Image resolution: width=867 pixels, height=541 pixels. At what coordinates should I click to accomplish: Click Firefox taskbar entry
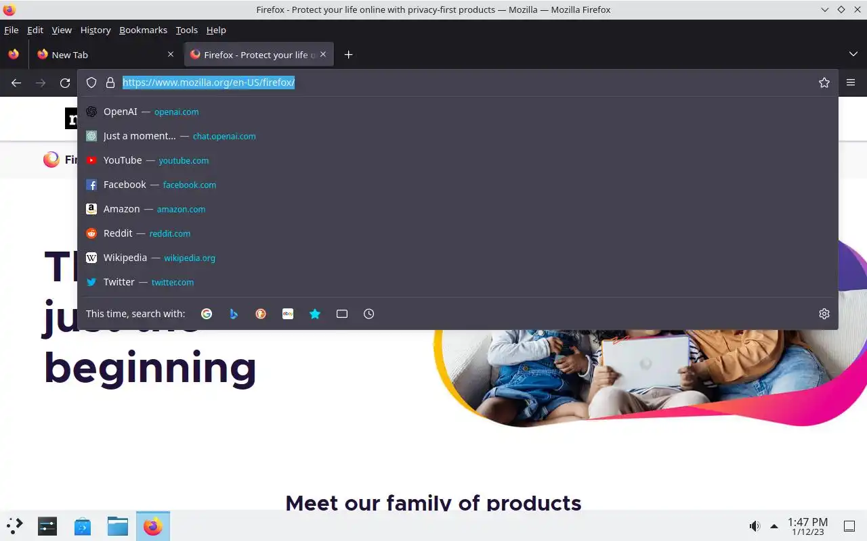153,526
